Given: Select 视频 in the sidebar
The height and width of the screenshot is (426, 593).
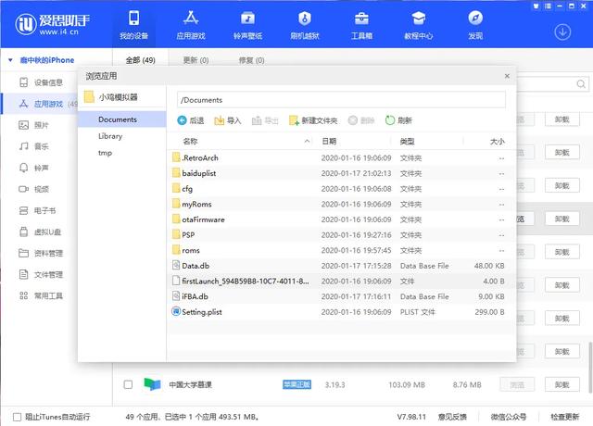Looking at the screenshot, I should pyautogui.click(x=34, y=189).
